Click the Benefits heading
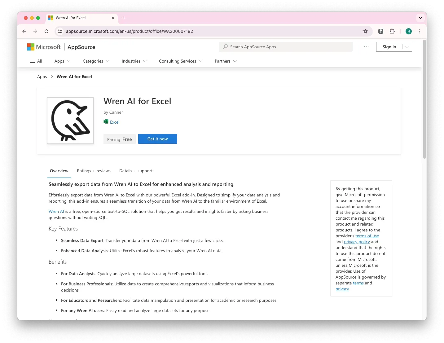 58,262
